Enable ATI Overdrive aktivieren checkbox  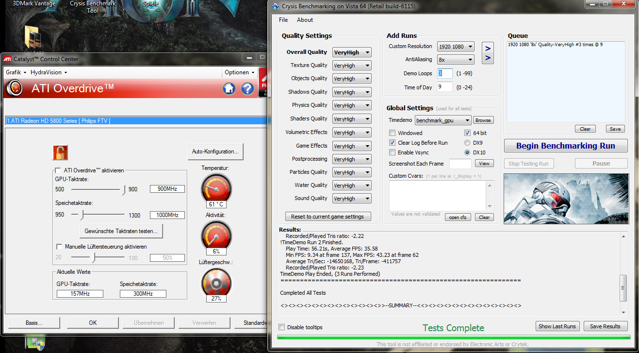pos(58,170)
